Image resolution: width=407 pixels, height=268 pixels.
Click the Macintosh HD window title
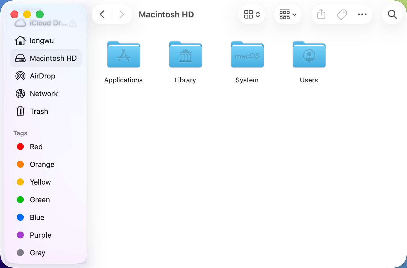(x=166, y=14)
